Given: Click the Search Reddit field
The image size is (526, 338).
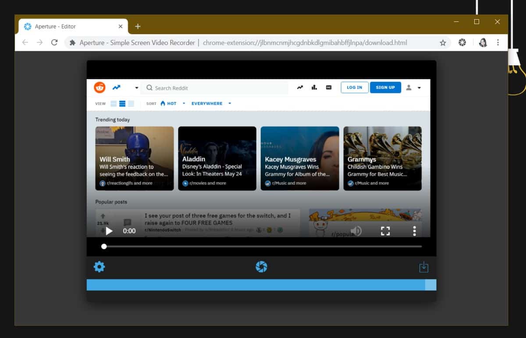Looking at the screenshot, I should click(x=214, y=88).
